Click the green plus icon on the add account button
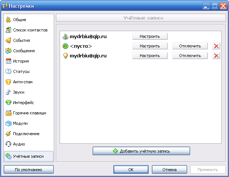229x177 pixels. 115,151
